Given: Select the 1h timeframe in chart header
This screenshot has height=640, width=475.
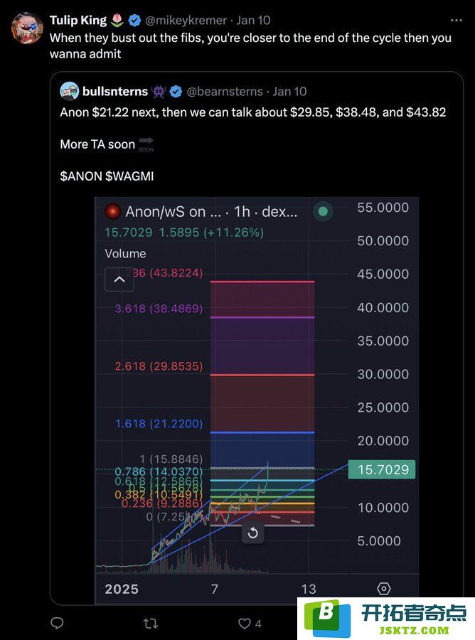Looking at the screenshot, I should point(242,211).
